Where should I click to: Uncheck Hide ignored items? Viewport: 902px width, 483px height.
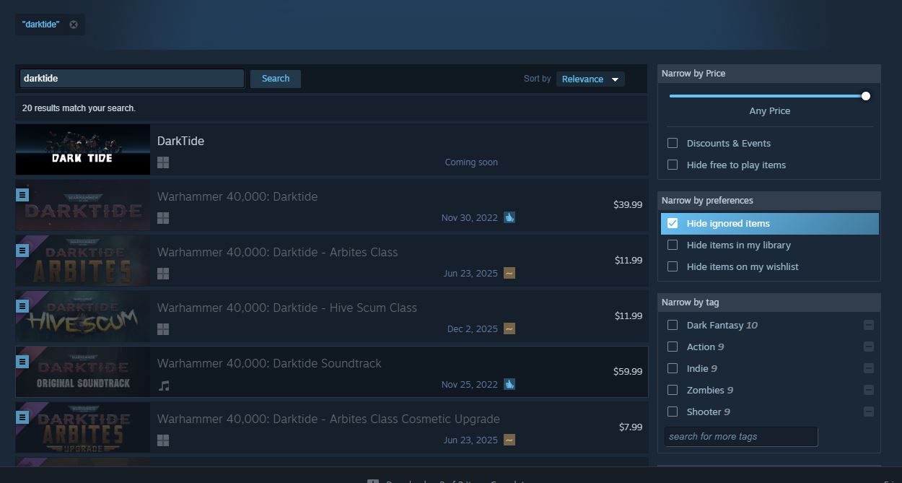click(673, 223)
